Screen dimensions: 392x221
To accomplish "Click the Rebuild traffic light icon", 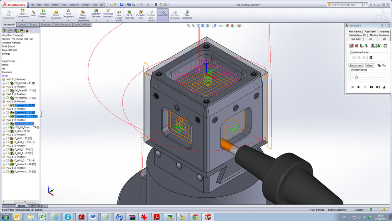I will pyautogui.click(x=155, y=4).
